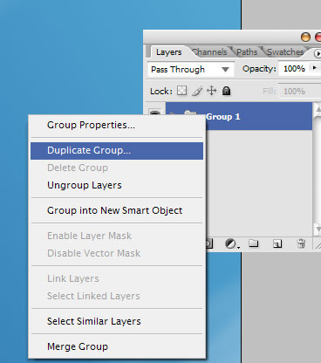Image resolution: width=321 pixels, height=363 pixels.
Task: Open new adjustment layer icon menu
Action: [232, 243]
